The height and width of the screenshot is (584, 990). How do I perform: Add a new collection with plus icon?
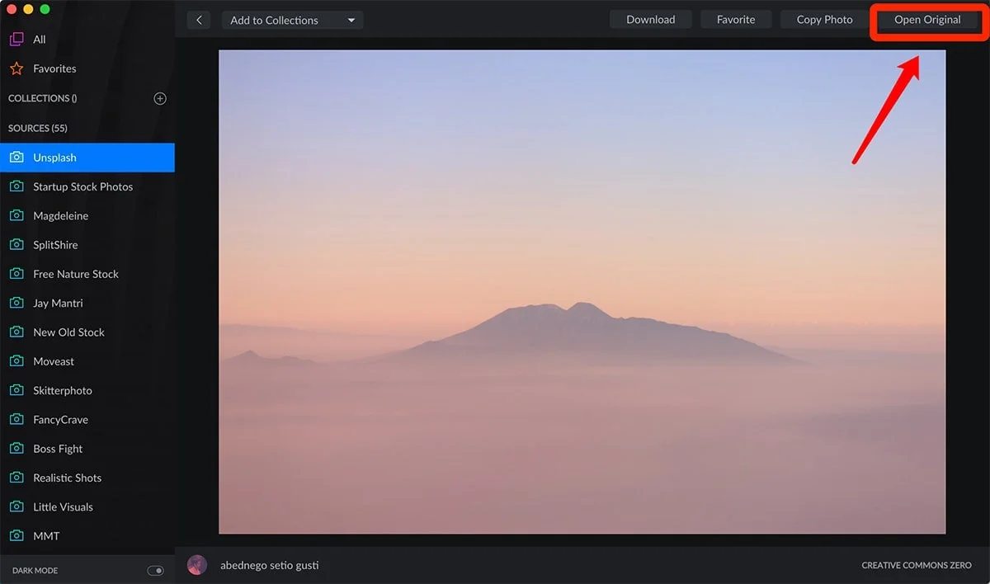[160, 98]
